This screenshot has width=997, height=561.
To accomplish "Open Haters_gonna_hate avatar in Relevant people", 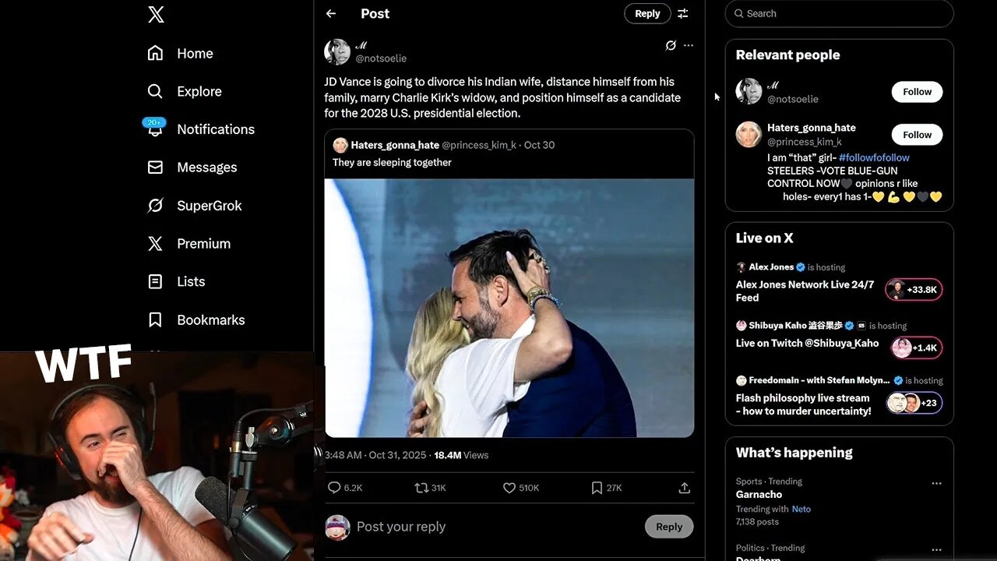I will pyautogui.click(x=749, y=134).
